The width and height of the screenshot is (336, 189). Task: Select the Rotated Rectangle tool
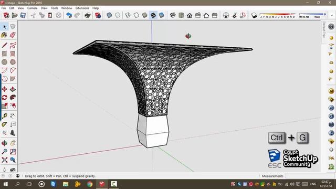point(13,54)
